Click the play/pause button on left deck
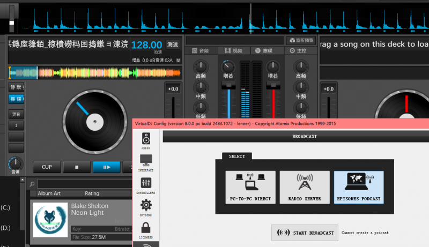The width and height of the screenshot is (429, 247). pyautogui.click(x=106, y=167)
